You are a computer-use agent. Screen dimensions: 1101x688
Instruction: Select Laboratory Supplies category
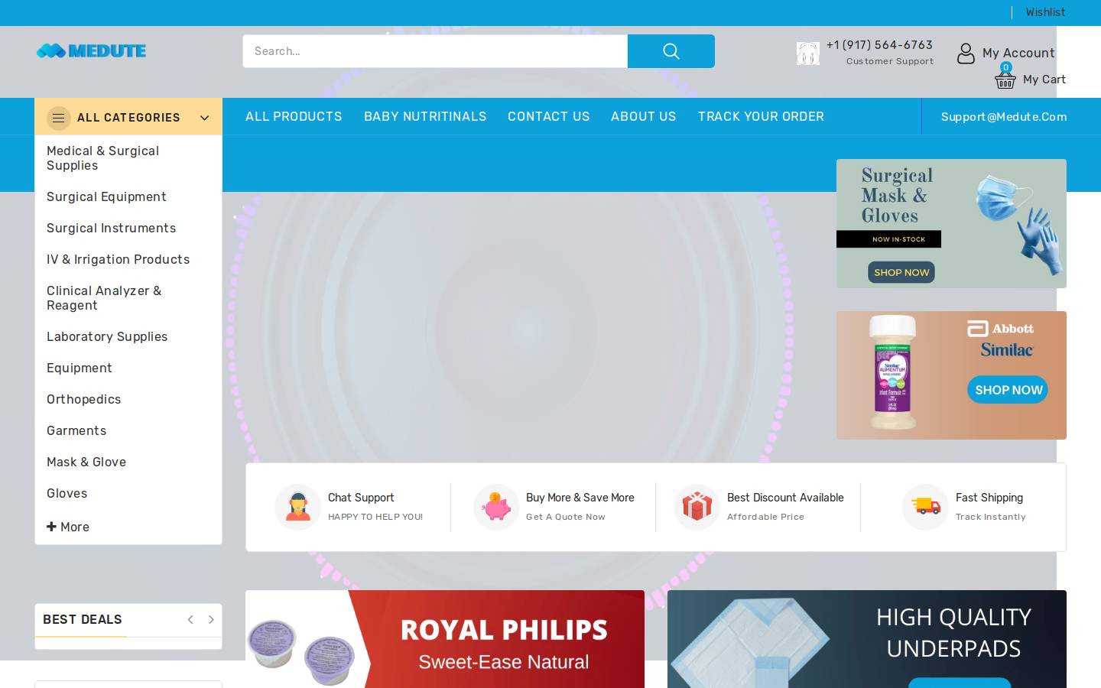click(x=107, y=336)
